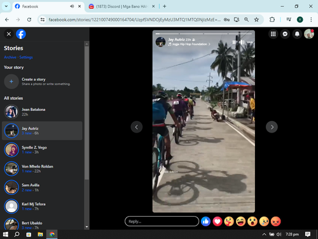Screen dimensions: 318x239
Task: Mute the Facebook tab via speaker icon
Action: (72, 6)
